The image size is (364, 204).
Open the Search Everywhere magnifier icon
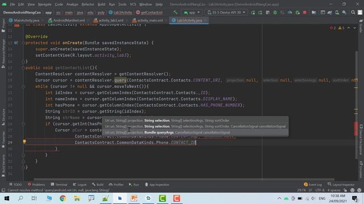(x=353, y=12)
